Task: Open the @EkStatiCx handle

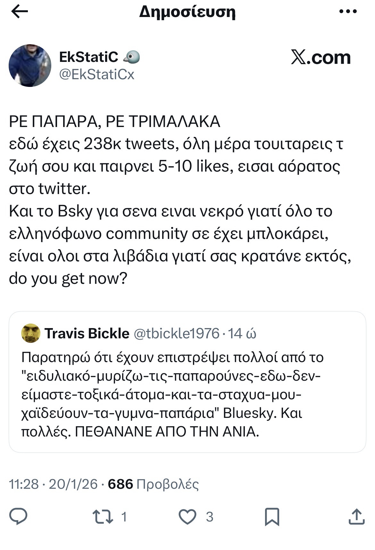Action: tap(97, 74)
